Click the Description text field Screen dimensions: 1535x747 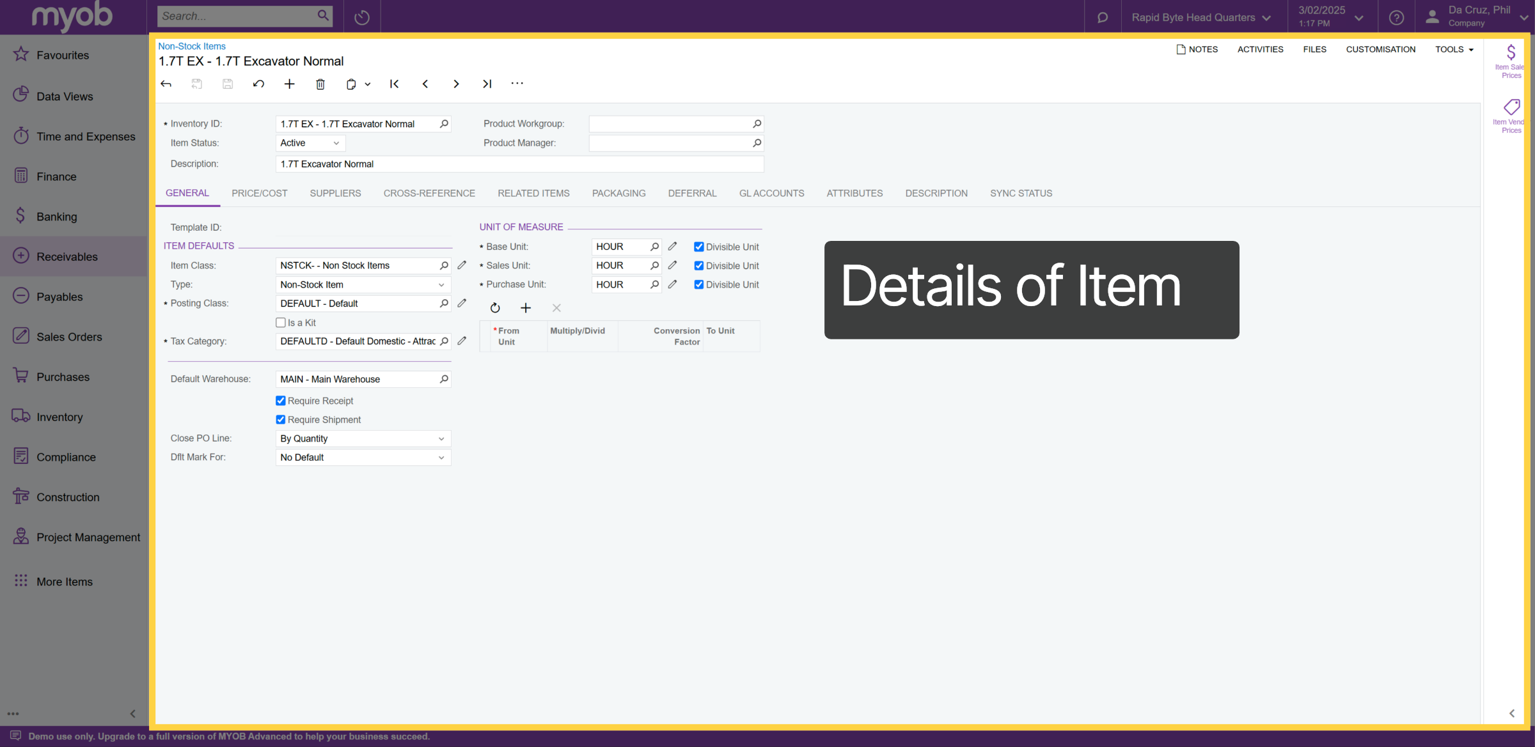(519, 164)
